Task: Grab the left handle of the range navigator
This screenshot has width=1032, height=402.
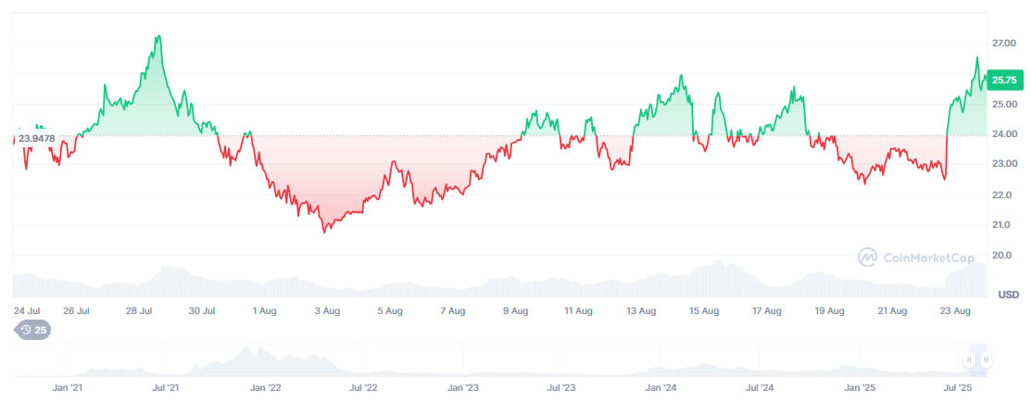Action: click(x=969, y=360)
